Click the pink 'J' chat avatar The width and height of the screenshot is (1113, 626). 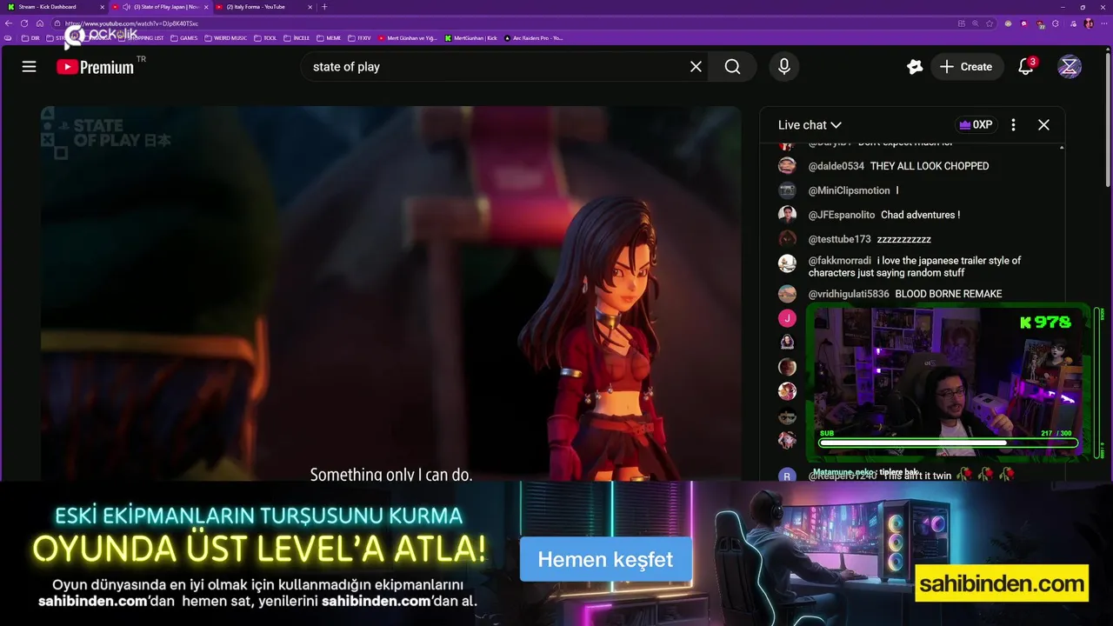pyautogui.click(x=787, y=318)
